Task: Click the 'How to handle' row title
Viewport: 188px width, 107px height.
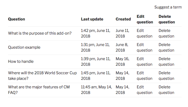Action: pyautogui.click(x=21, y=61)
